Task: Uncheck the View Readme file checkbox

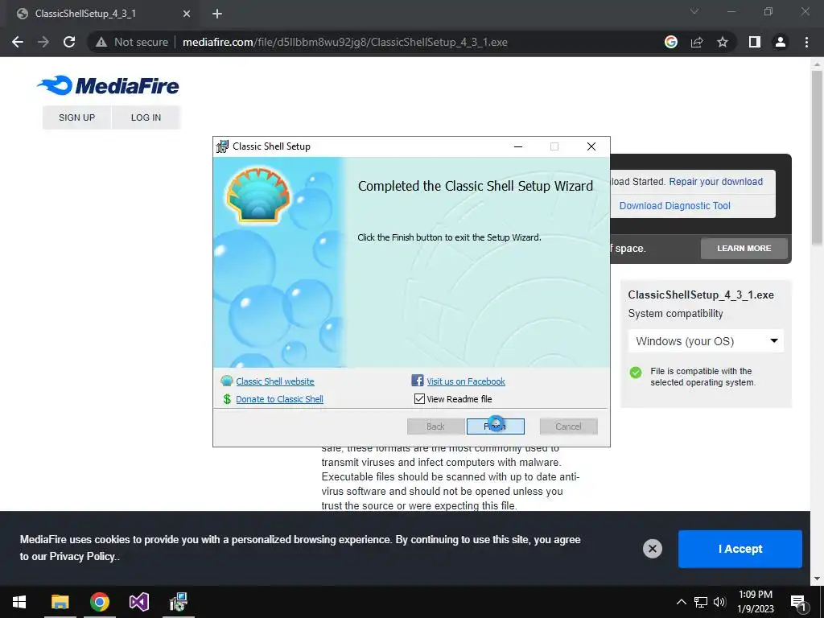Action: click(x=419, y=399)
